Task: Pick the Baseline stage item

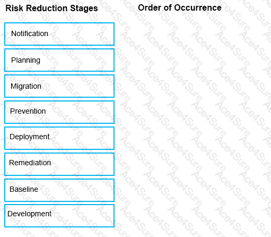Action: pyautogui.click(x=59, y=190)
